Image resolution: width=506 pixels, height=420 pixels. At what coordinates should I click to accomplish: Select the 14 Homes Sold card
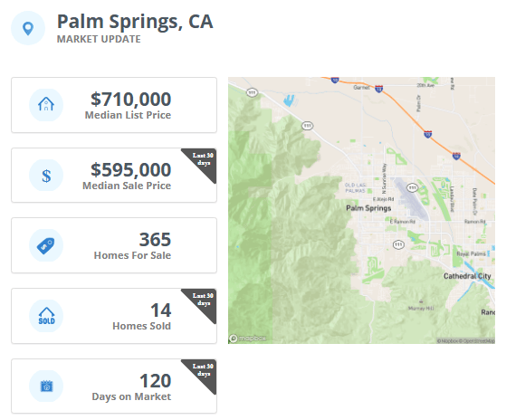click(x=114, y=316)
